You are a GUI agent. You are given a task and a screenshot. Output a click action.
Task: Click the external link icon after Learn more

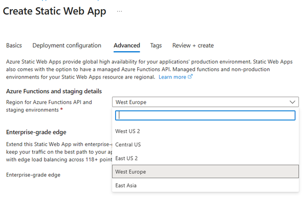click(x=190, y=76)
